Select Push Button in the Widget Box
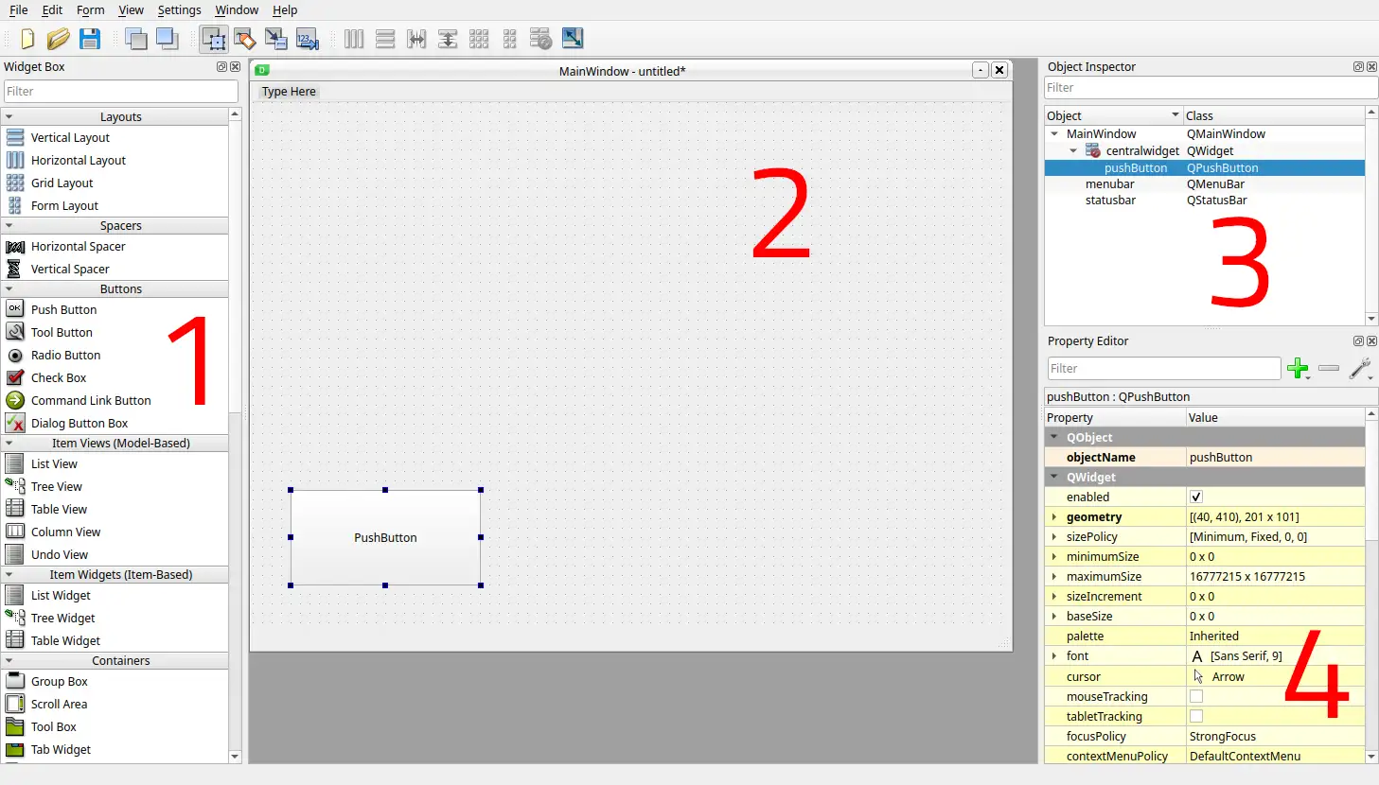The height and width of the screenshot is (785, 1379). tap(63, 310)
